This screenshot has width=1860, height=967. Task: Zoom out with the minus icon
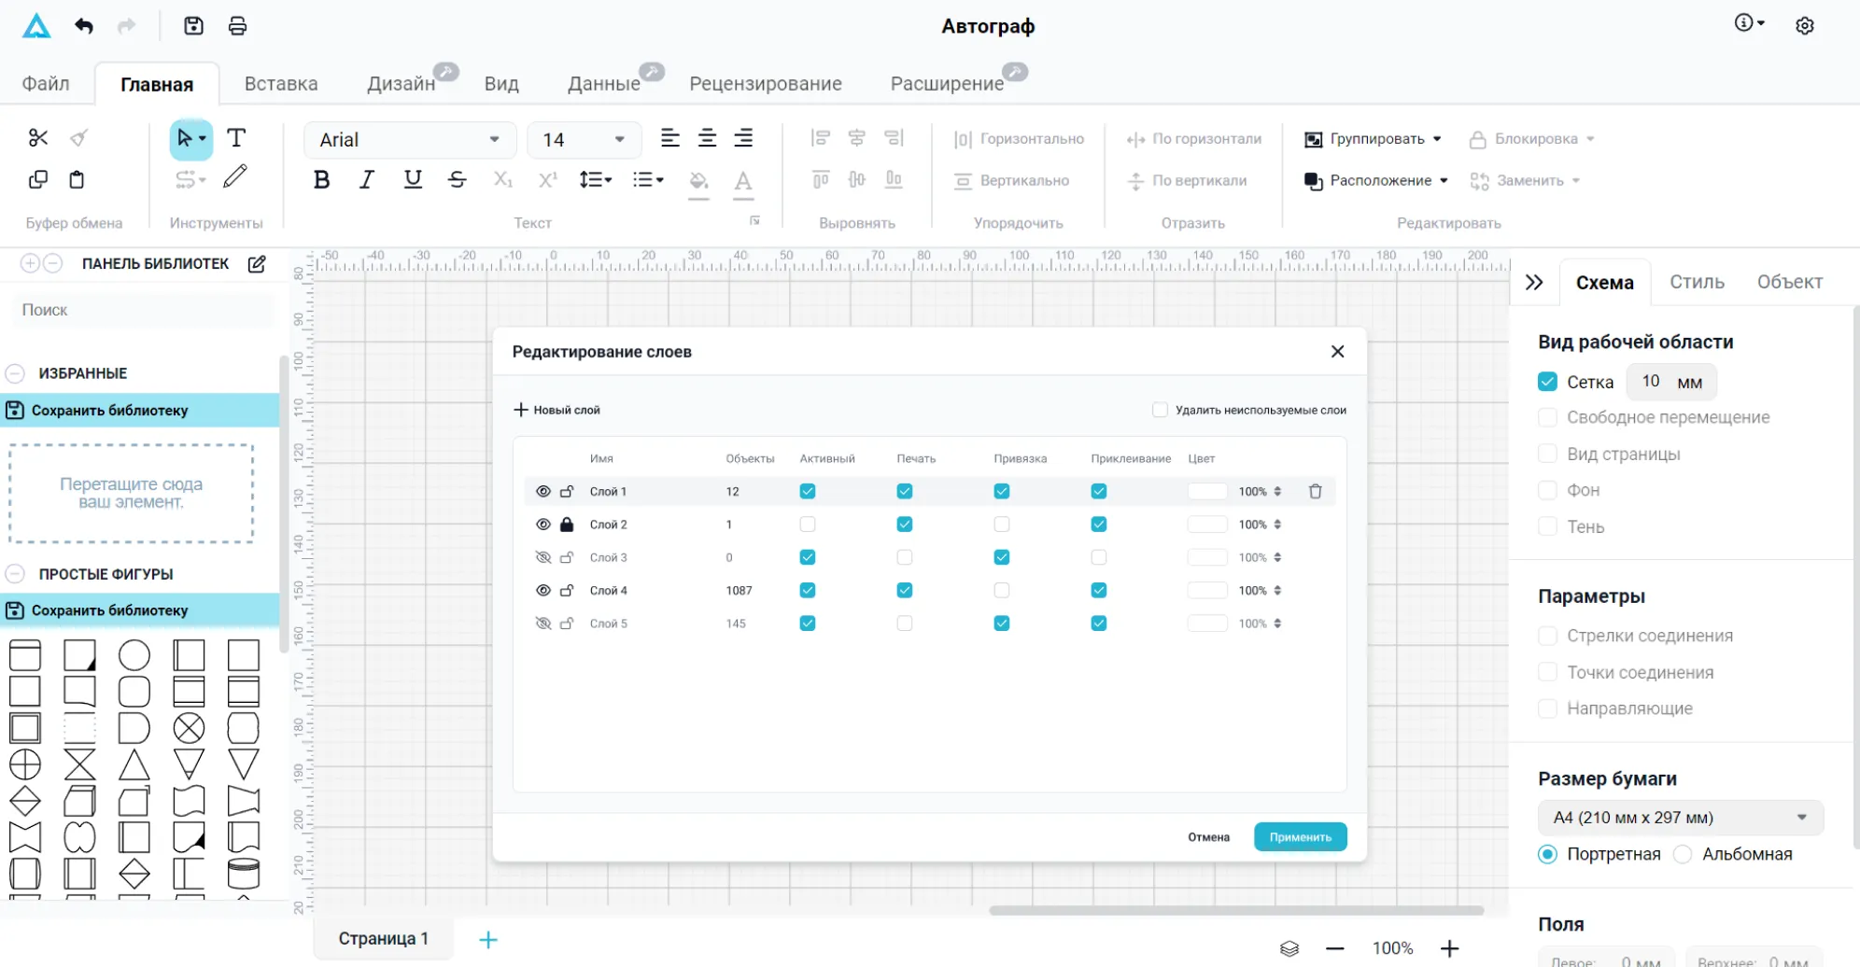point(1335,948)
